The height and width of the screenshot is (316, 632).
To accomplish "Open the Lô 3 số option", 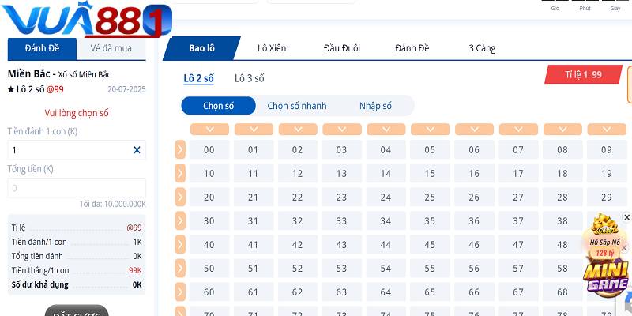I will pos(250,78).
